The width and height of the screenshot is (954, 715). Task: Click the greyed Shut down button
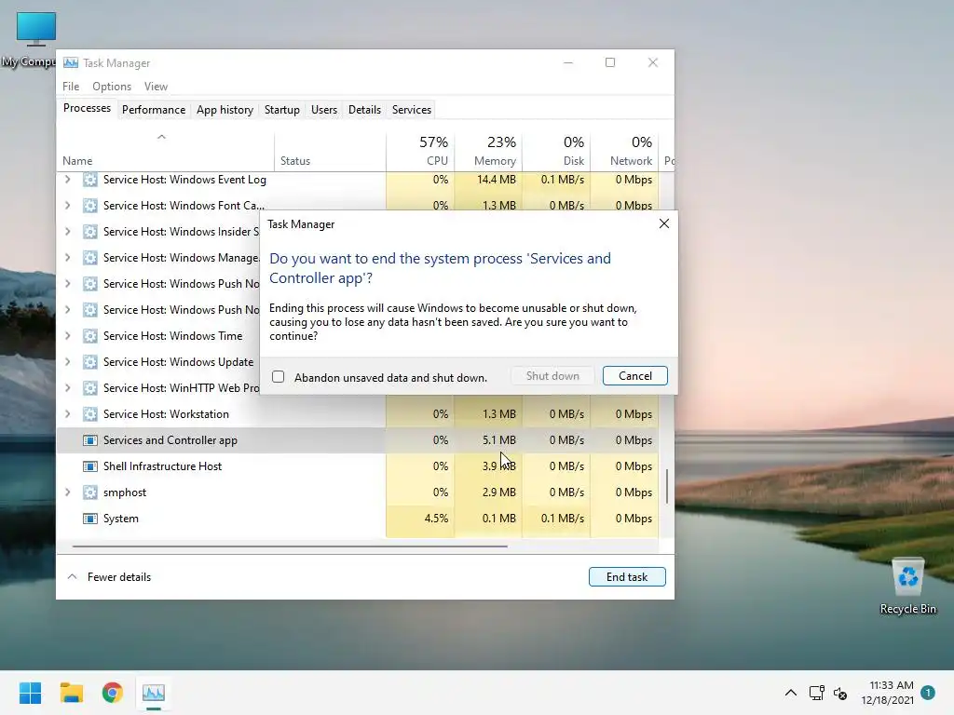coord(552,376)
